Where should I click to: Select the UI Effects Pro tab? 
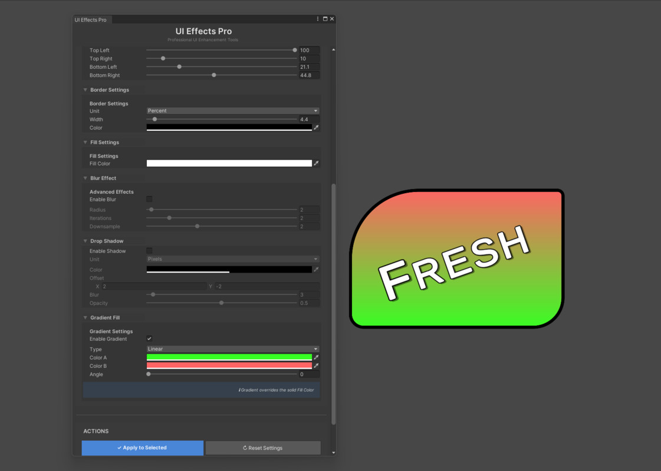[91, 19]
